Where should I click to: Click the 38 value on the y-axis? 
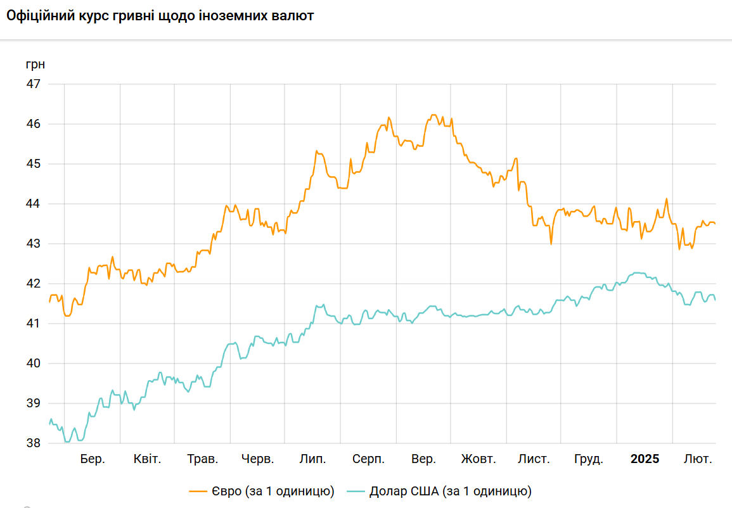(33, 443)
